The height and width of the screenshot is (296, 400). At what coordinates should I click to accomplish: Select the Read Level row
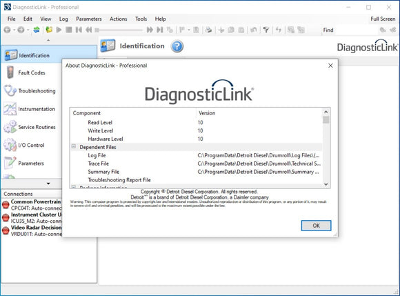(196, 123)
